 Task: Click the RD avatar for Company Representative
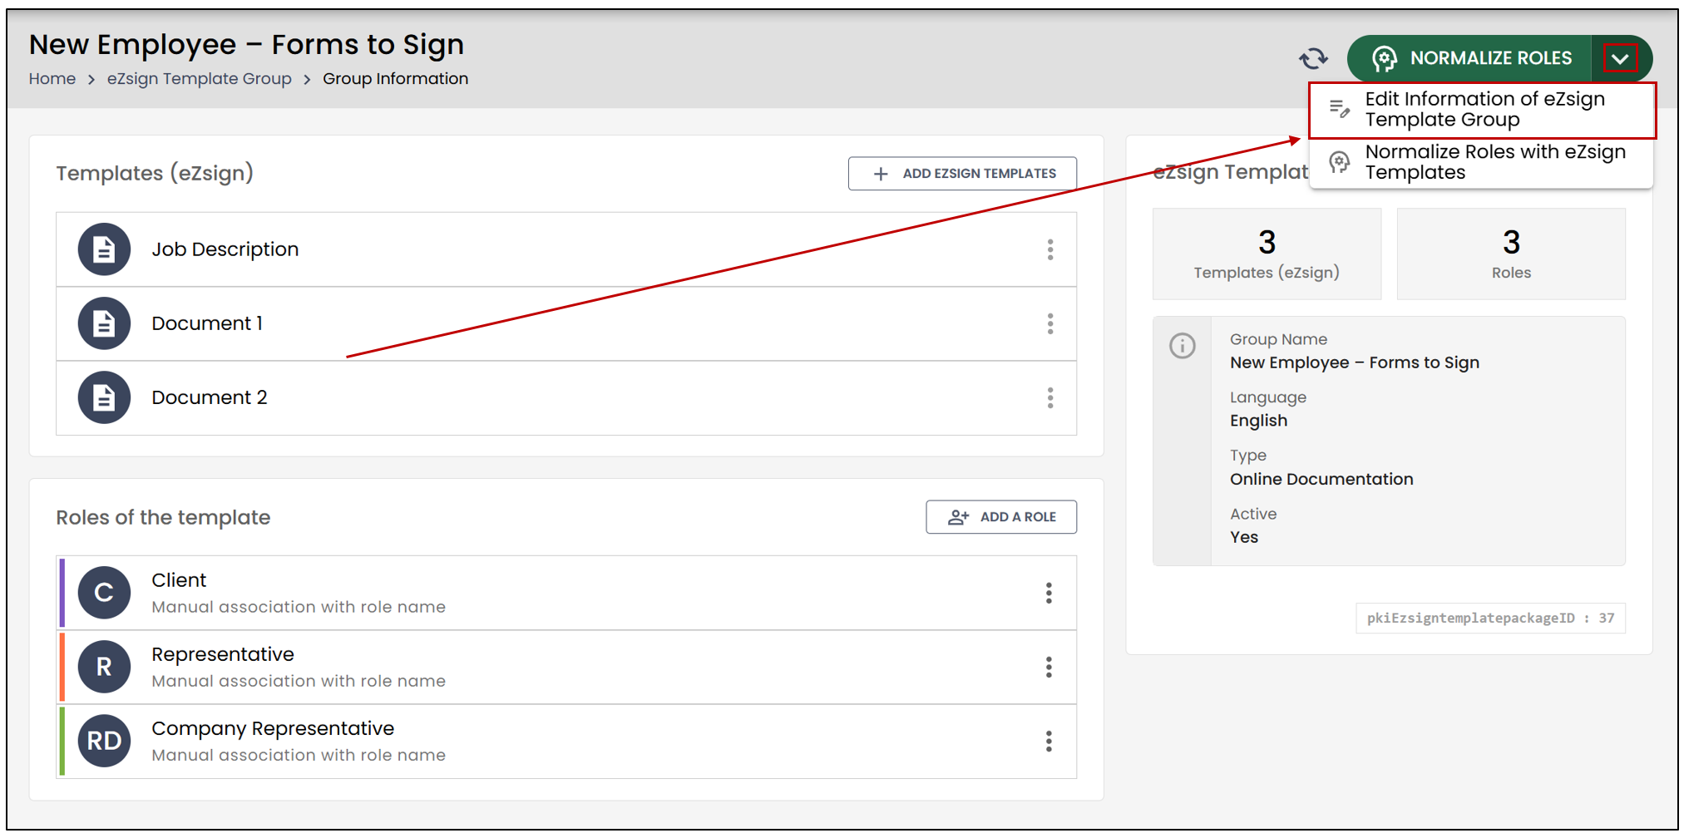[104, 741]
